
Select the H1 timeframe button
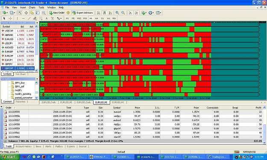(91, 18)
